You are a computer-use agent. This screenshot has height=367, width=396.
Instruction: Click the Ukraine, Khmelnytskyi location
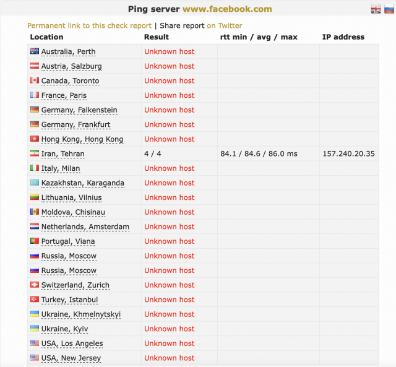(80, 314)
